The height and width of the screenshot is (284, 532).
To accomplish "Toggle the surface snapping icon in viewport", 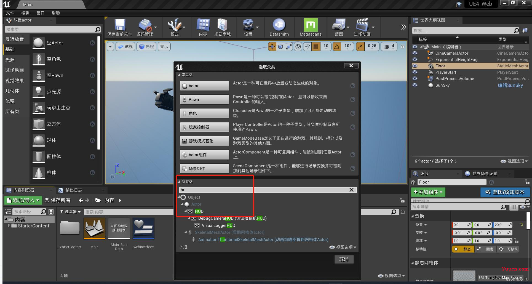I will pos(307,47).
